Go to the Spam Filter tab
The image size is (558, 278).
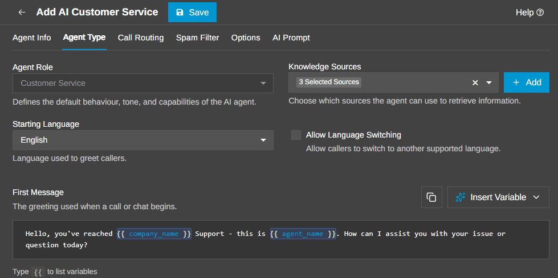click(x=198, y=38)
